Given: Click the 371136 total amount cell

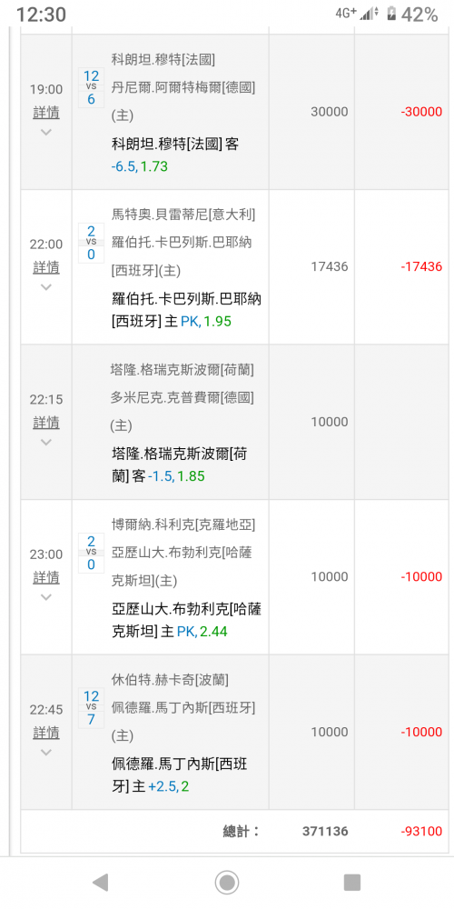Looking at the screenshot, I should coord(325,832).
